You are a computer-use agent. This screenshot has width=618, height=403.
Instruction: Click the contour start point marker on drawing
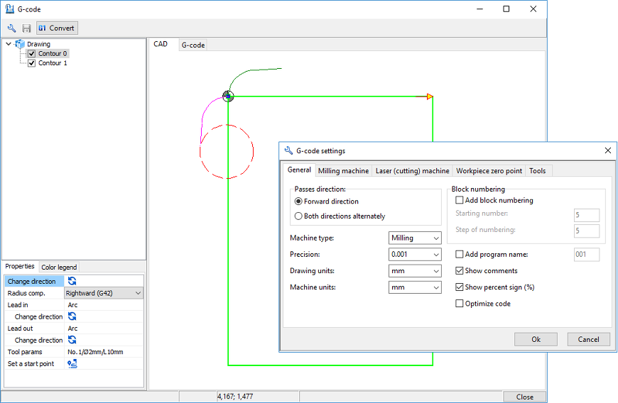(228, 96)
